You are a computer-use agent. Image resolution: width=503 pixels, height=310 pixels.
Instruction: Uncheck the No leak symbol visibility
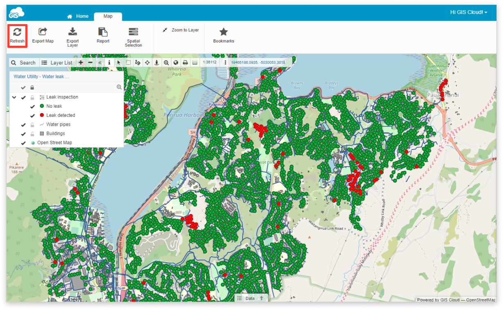click(32, 106)
